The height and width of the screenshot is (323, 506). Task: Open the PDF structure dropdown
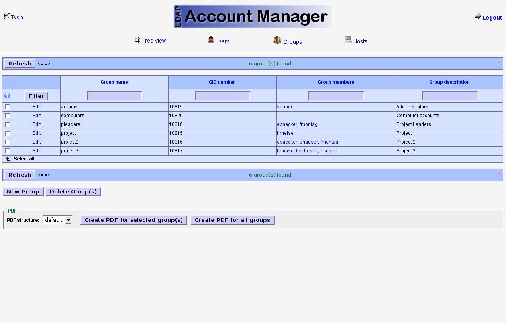(x=68, y=220)
